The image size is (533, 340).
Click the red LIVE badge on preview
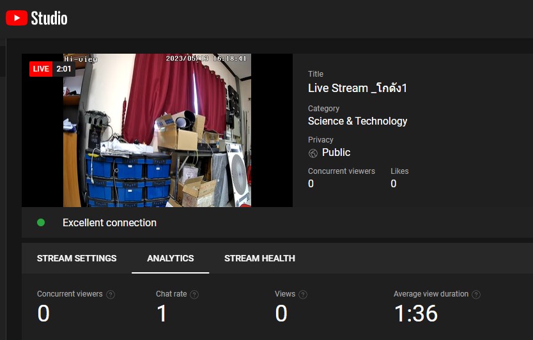tap(41, 69)
